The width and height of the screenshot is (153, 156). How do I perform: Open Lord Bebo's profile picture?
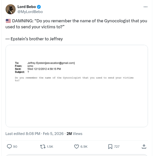coord(11,9)
